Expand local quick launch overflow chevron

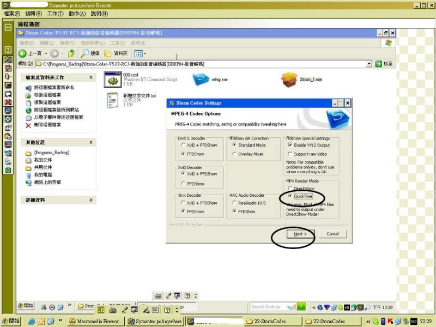click(60, 320)
